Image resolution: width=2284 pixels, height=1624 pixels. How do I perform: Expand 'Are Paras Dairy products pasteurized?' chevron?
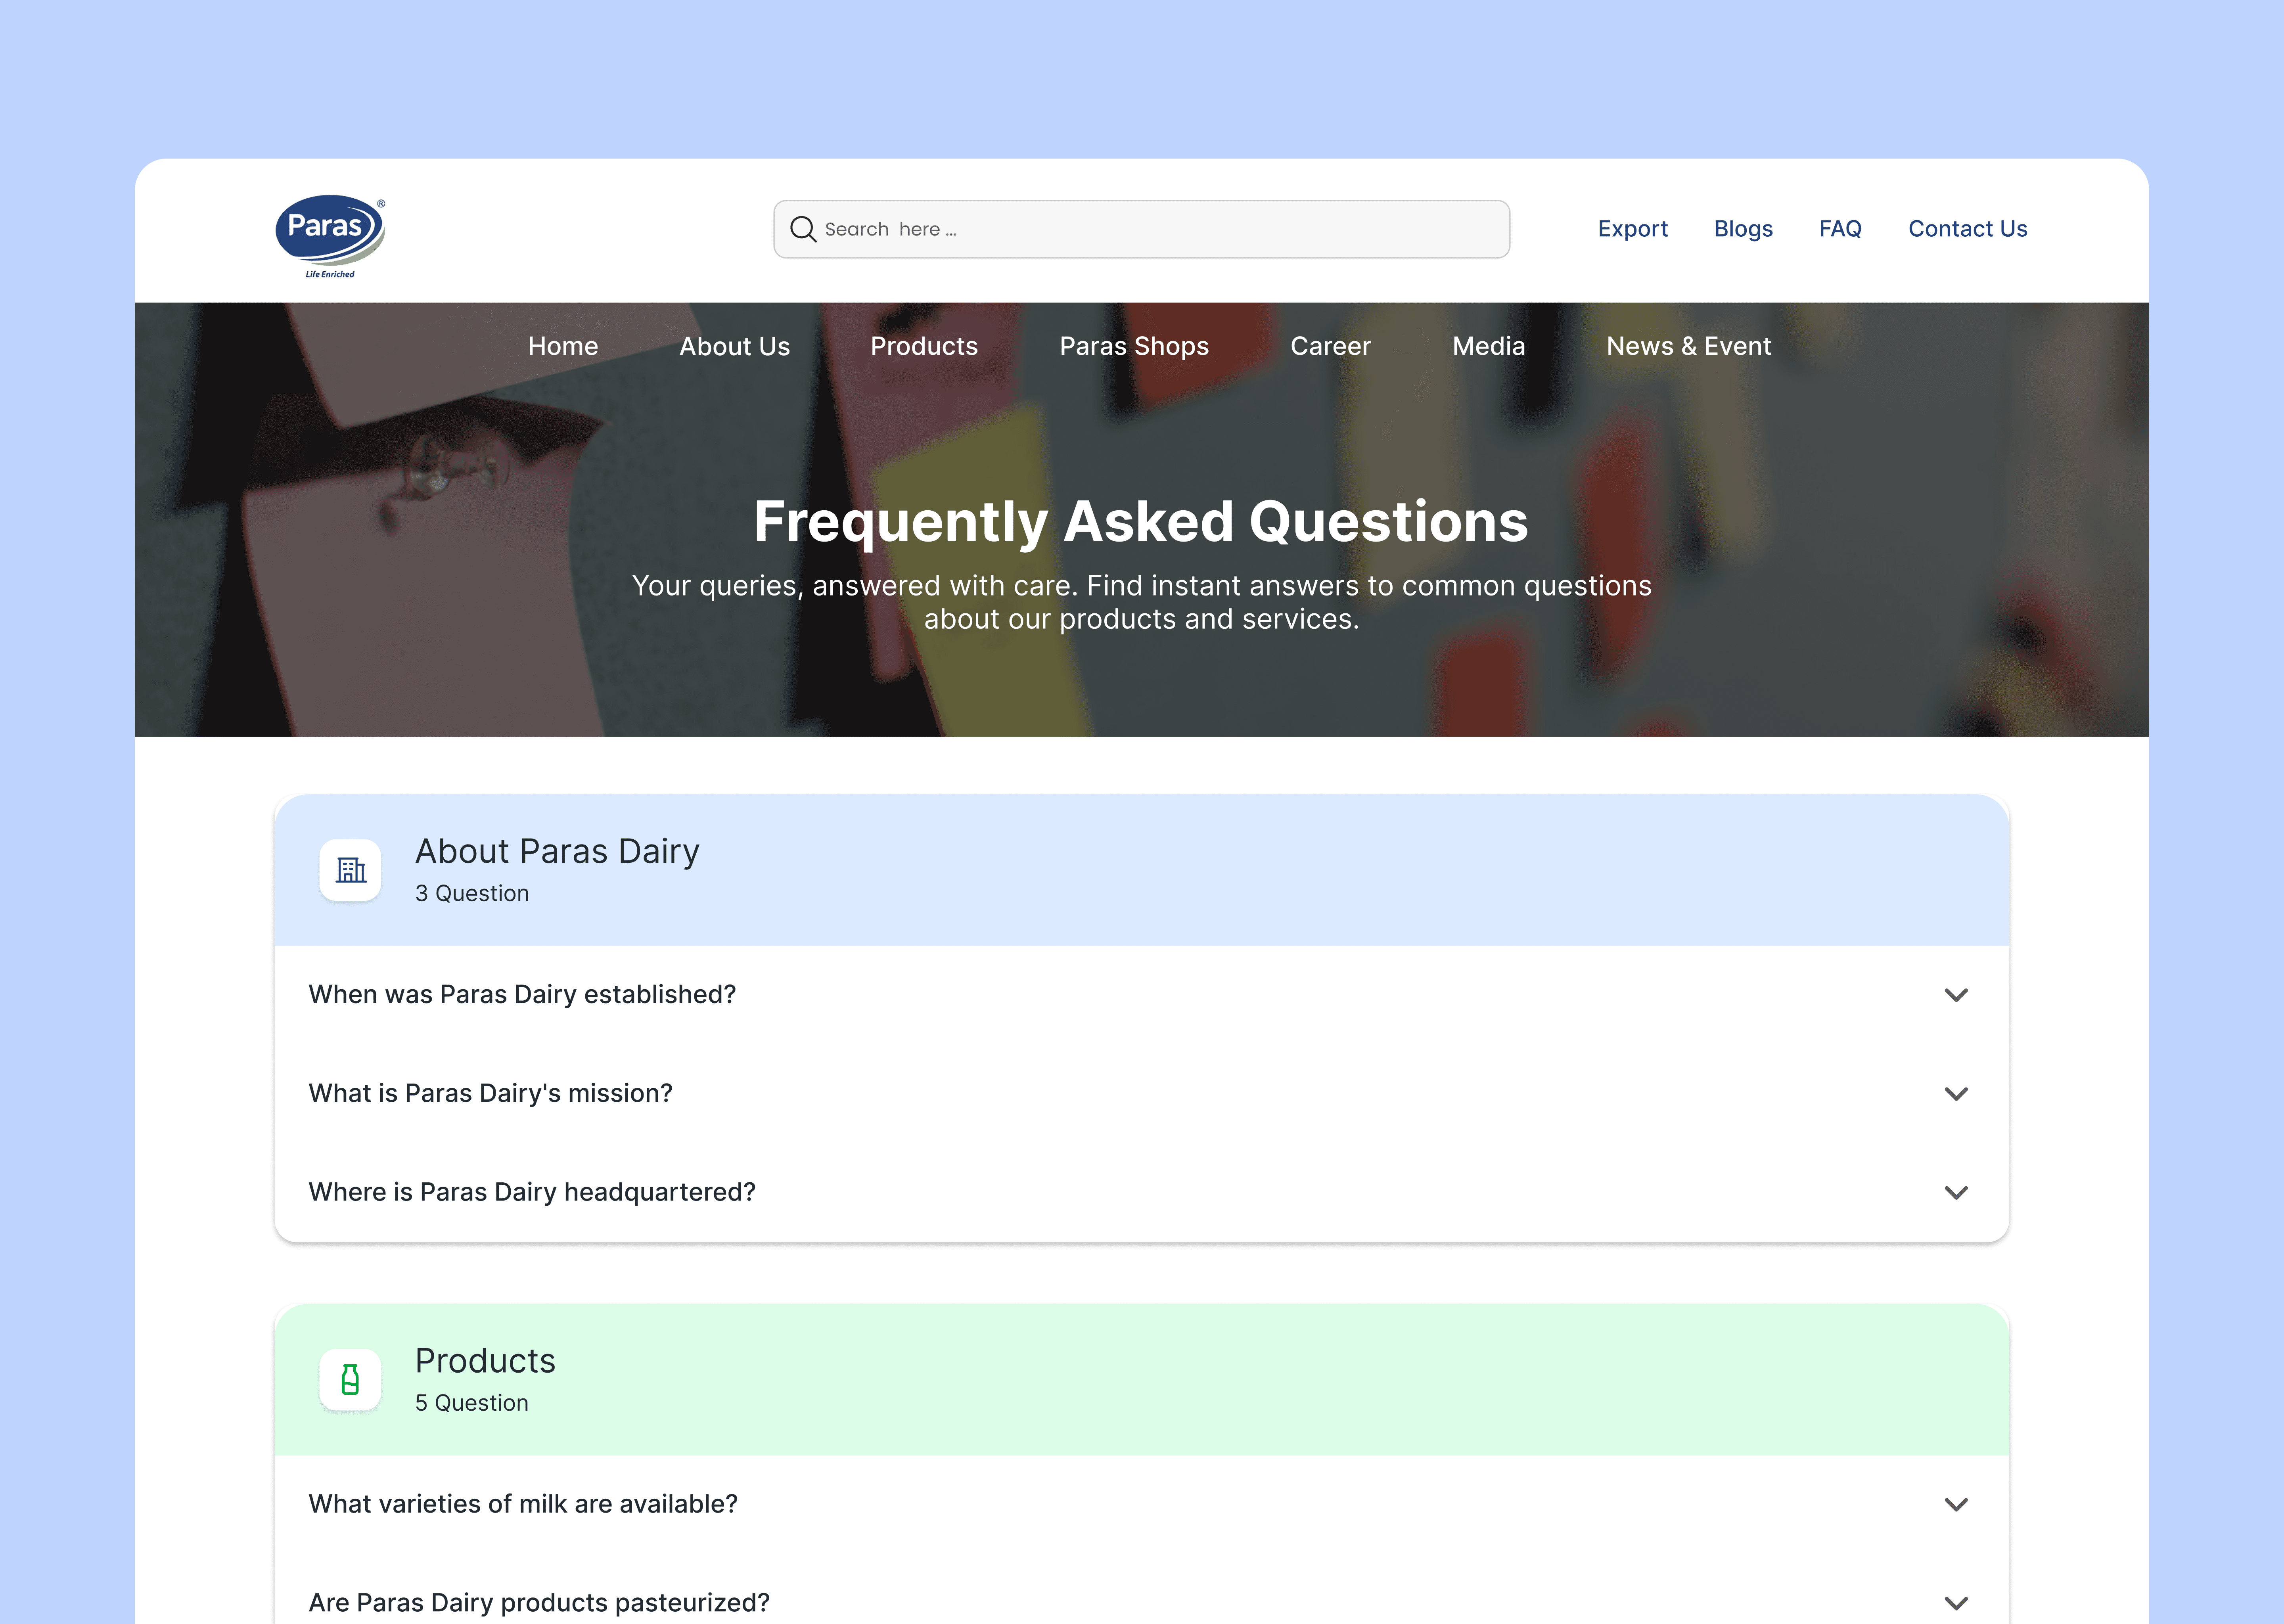[x=1956, y=1603]
